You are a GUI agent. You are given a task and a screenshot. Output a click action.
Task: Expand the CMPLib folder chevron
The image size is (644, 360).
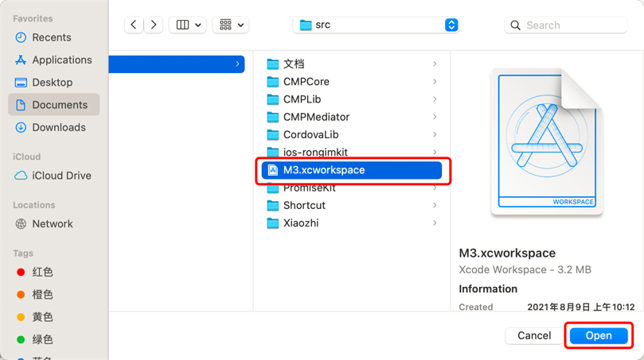pyautogui.click(x=435, y=99)
